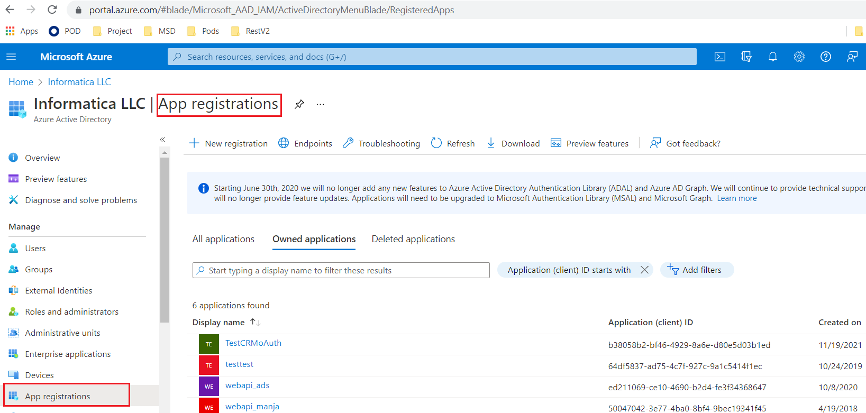Click the Azure search resources box

coord(432,57)
